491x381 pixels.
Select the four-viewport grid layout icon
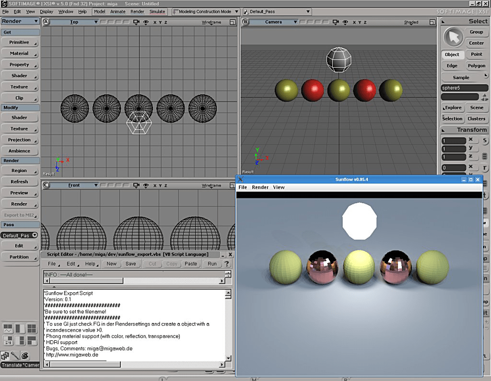coord(32,328)
